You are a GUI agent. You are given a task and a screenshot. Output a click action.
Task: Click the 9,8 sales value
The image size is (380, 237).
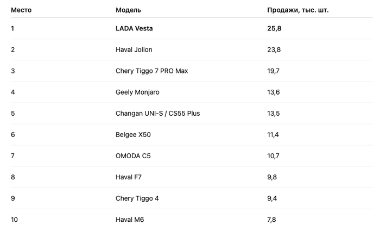coord(272,177)
